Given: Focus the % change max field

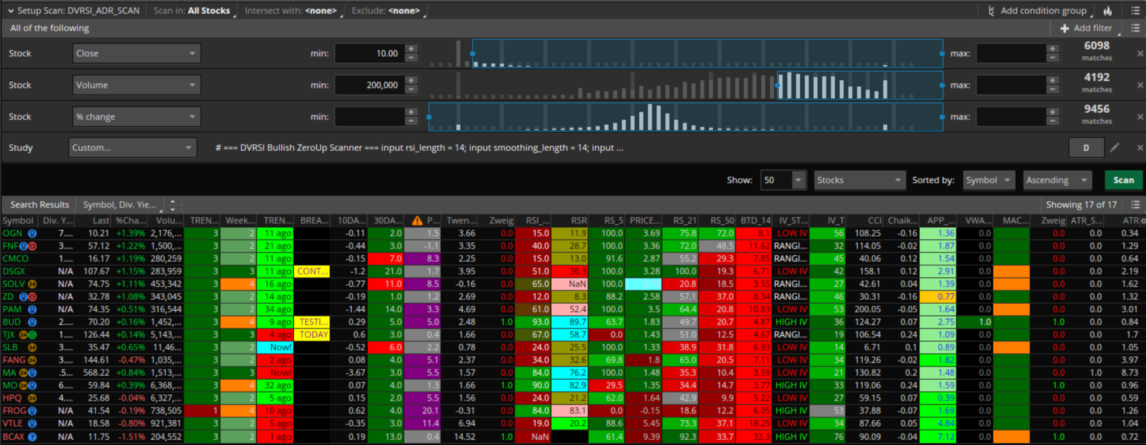Looking at the screenshot, I should pyautogui.click(x=1011, y=116).
